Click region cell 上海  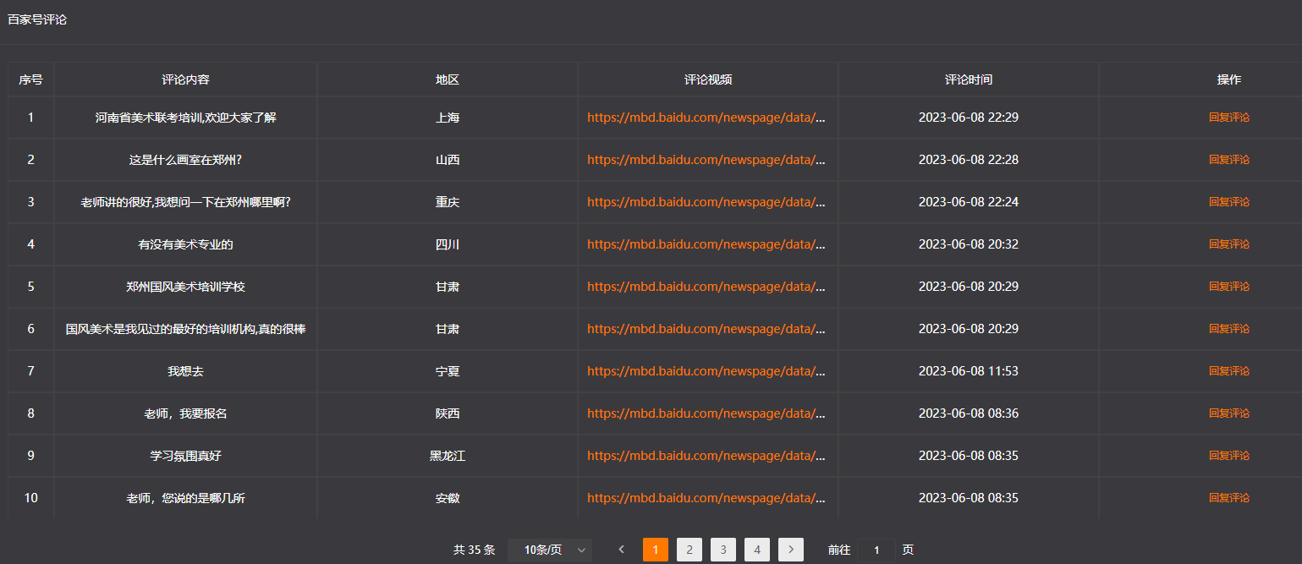448,118
